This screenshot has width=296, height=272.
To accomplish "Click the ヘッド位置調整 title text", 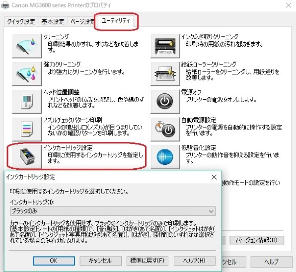I will click(62, 92).
